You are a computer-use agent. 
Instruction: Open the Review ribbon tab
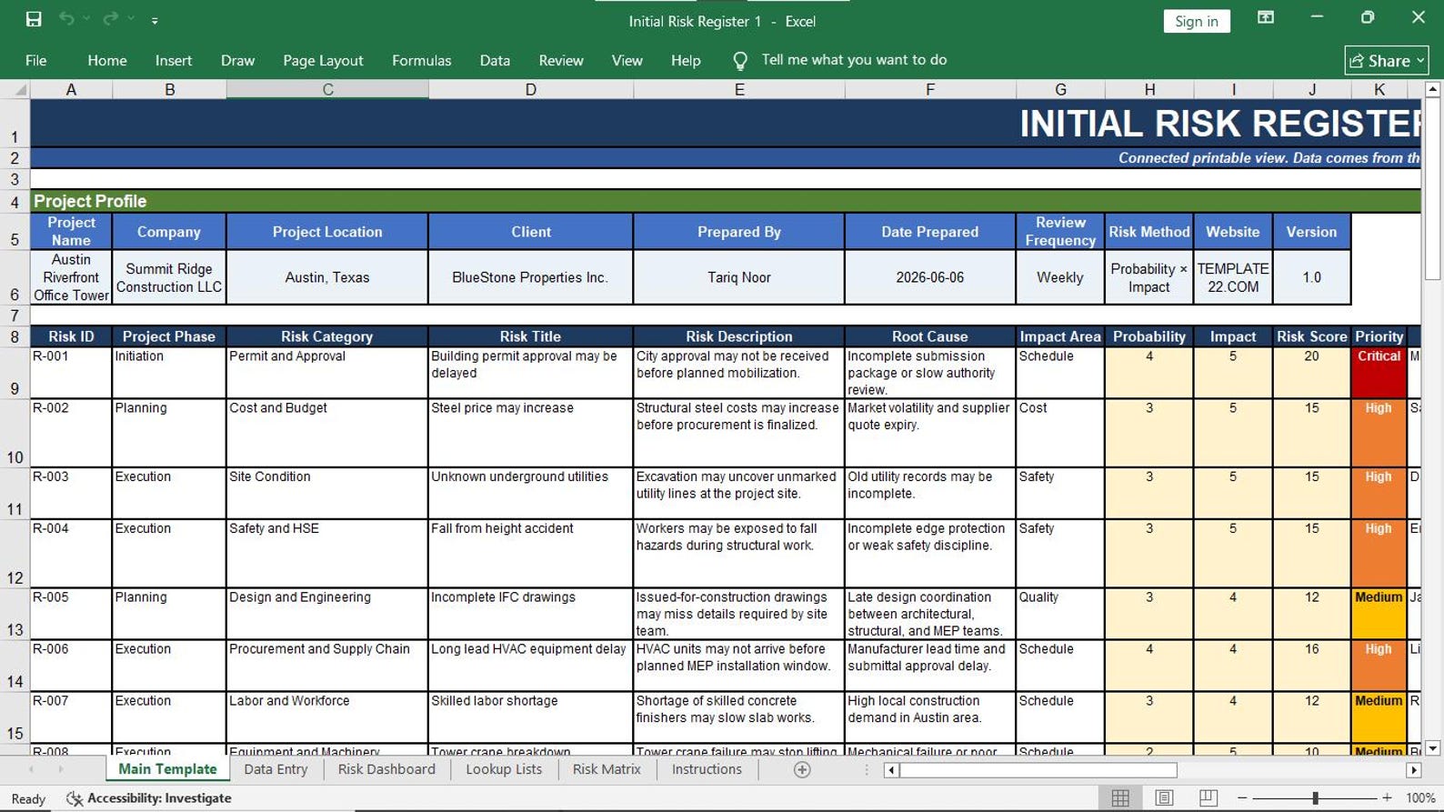click(561, 61)
